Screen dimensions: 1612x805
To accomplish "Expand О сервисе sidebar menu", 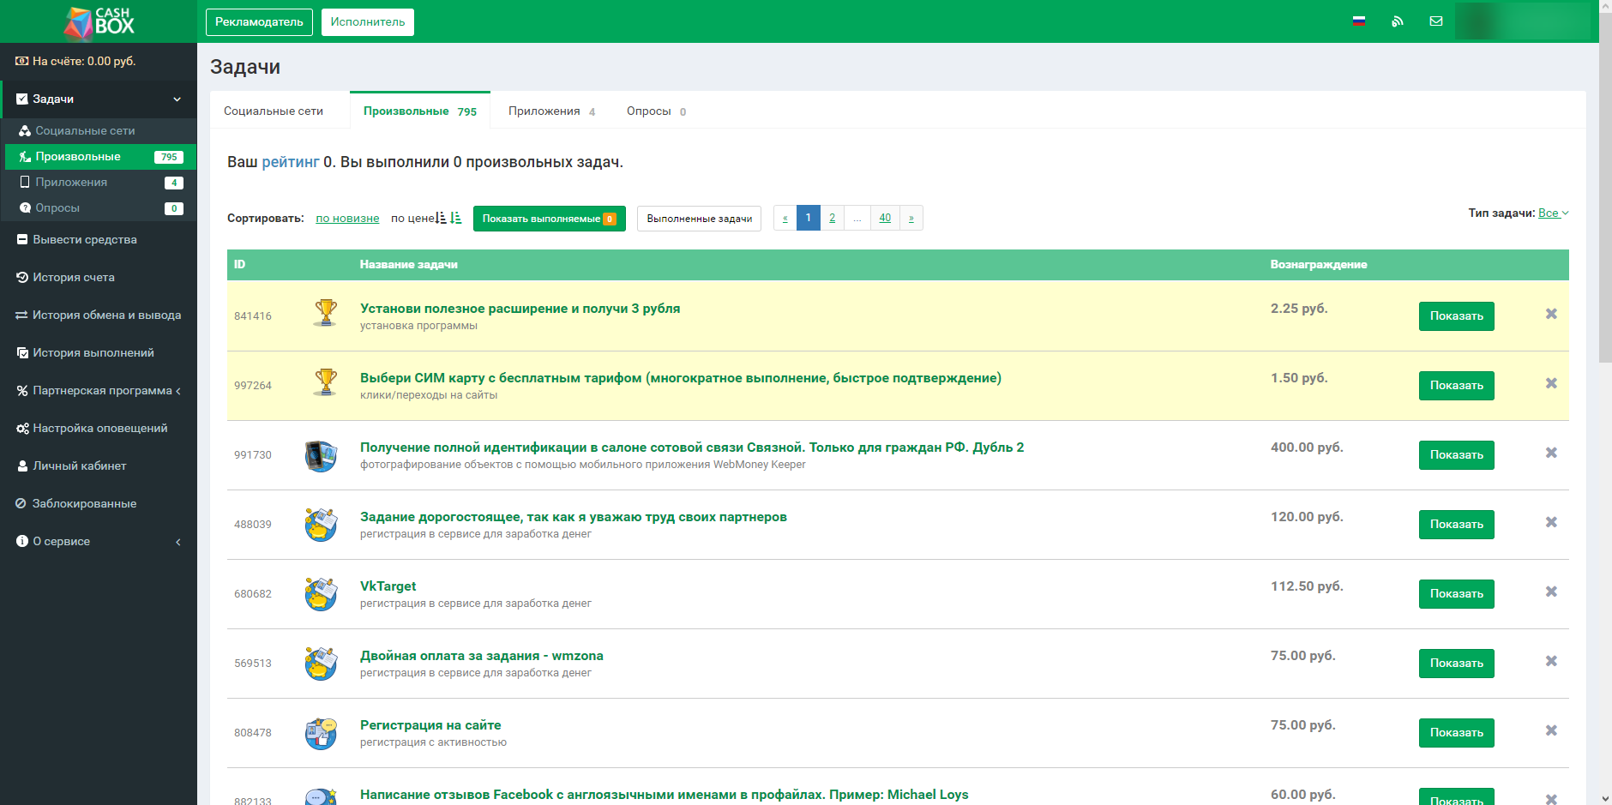I will coord(99,542).
